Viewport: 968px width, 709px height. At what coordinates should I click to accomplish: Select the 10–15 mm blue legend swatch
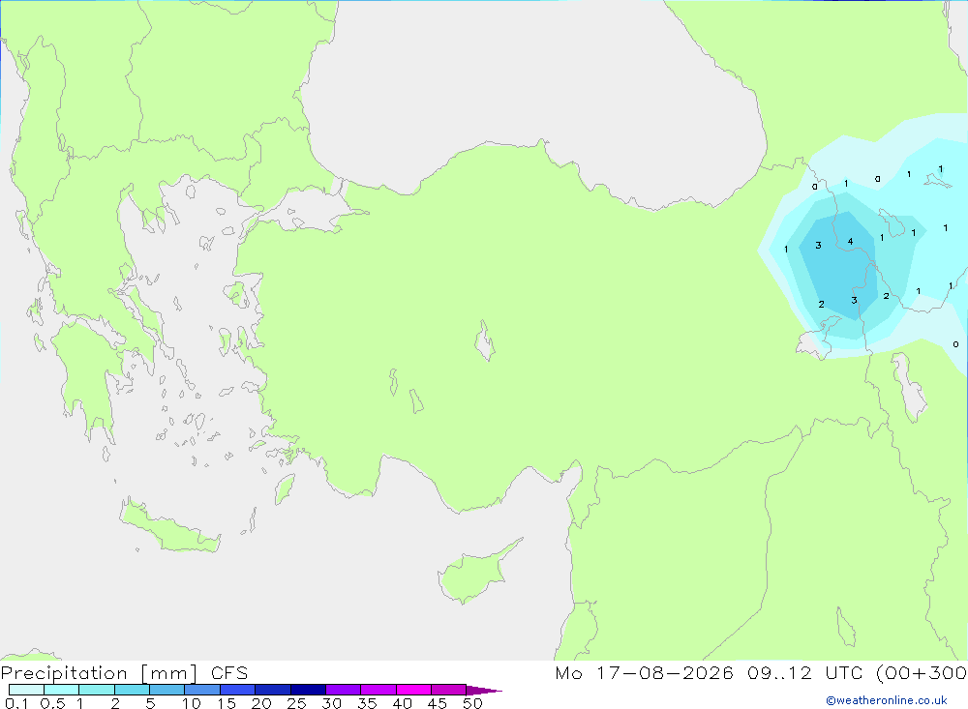[x=202, y=690]
